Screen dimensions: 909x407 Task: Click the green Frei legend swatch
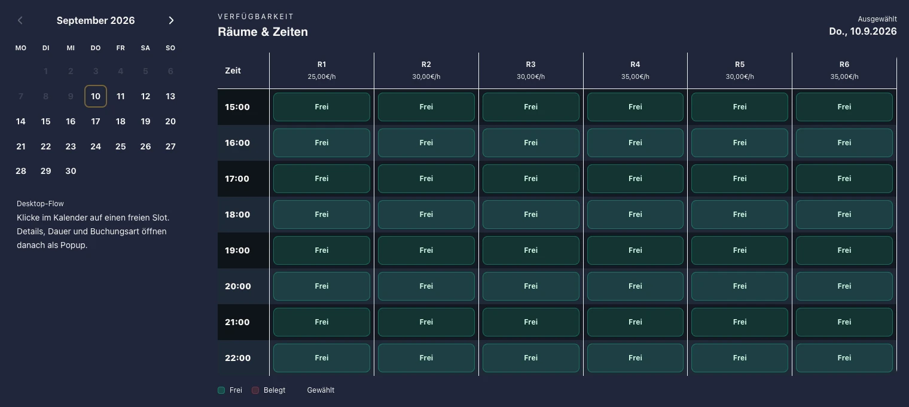[221, 390]
